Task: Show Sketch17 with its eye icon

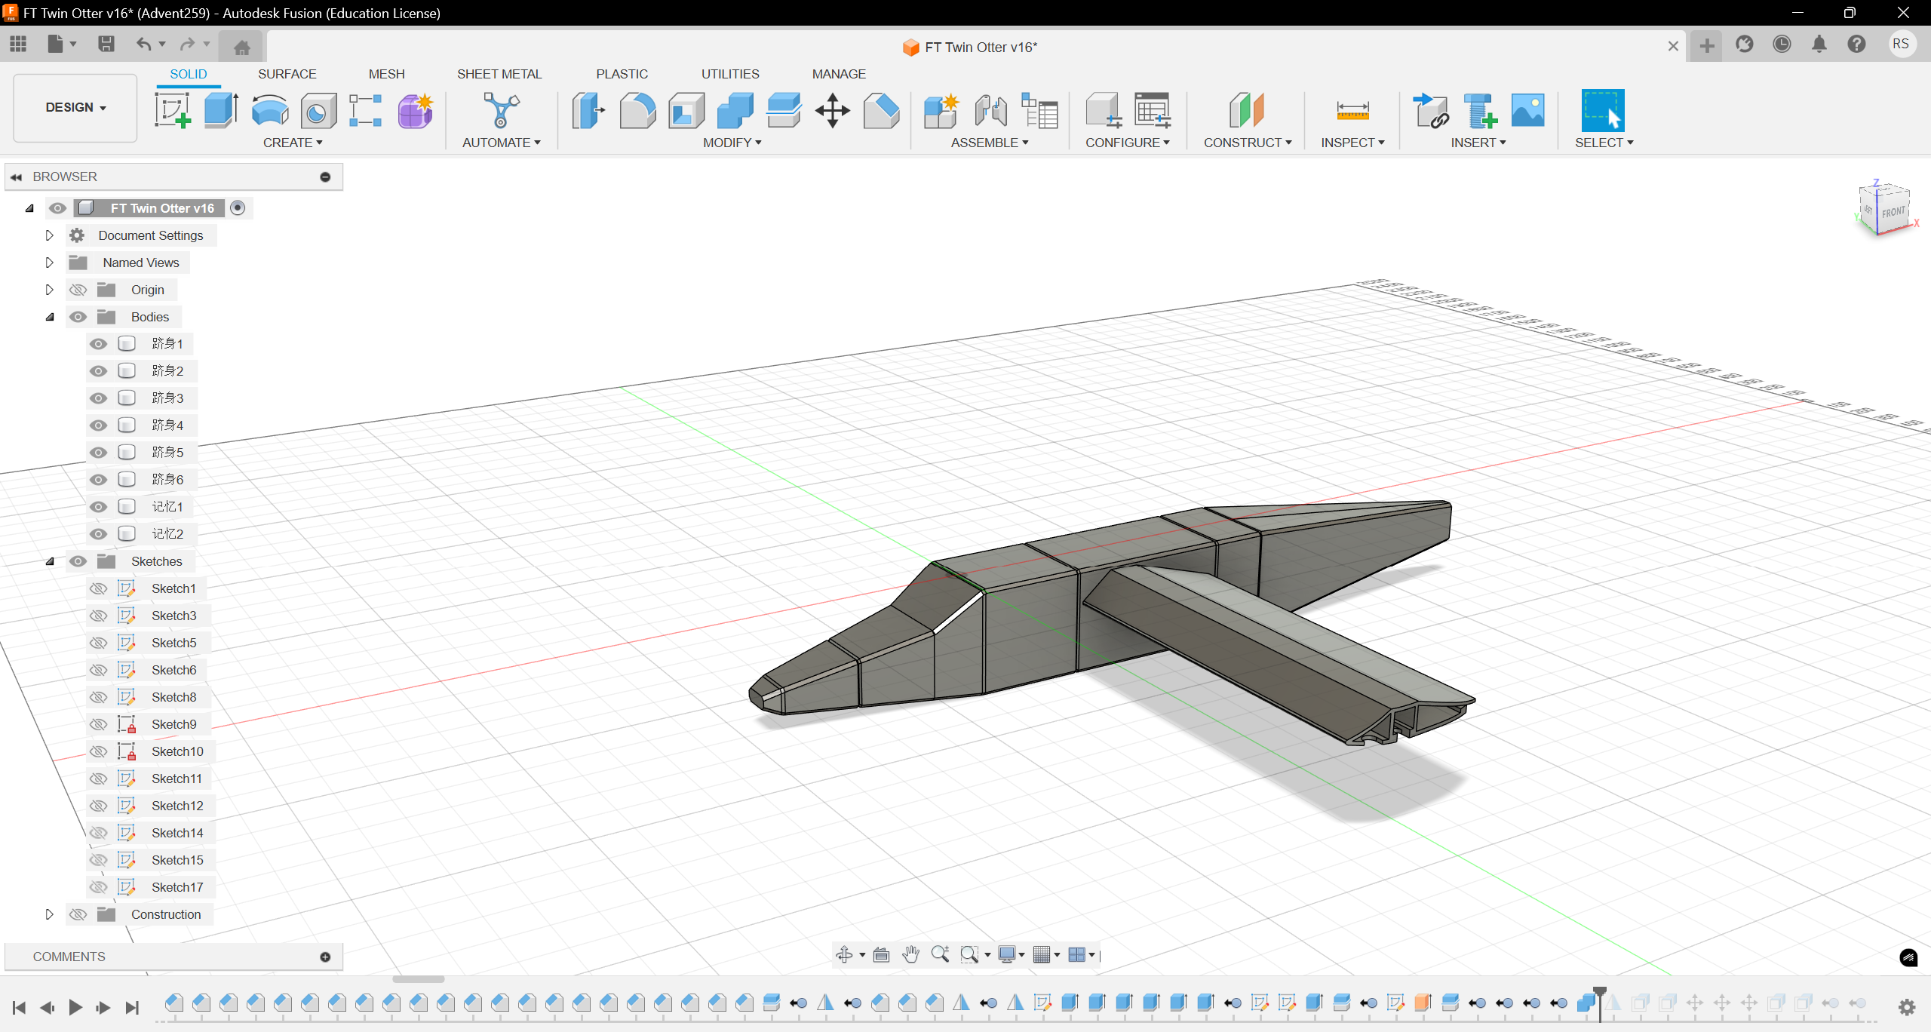Action: 98,887
